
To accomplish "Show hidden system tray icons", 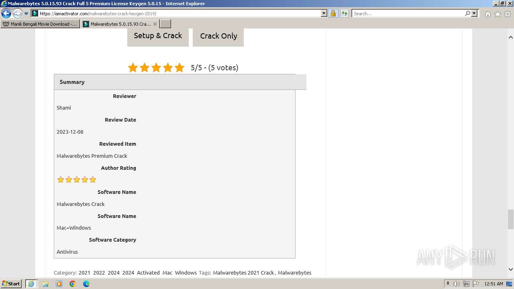I will (x=448, y=284).
